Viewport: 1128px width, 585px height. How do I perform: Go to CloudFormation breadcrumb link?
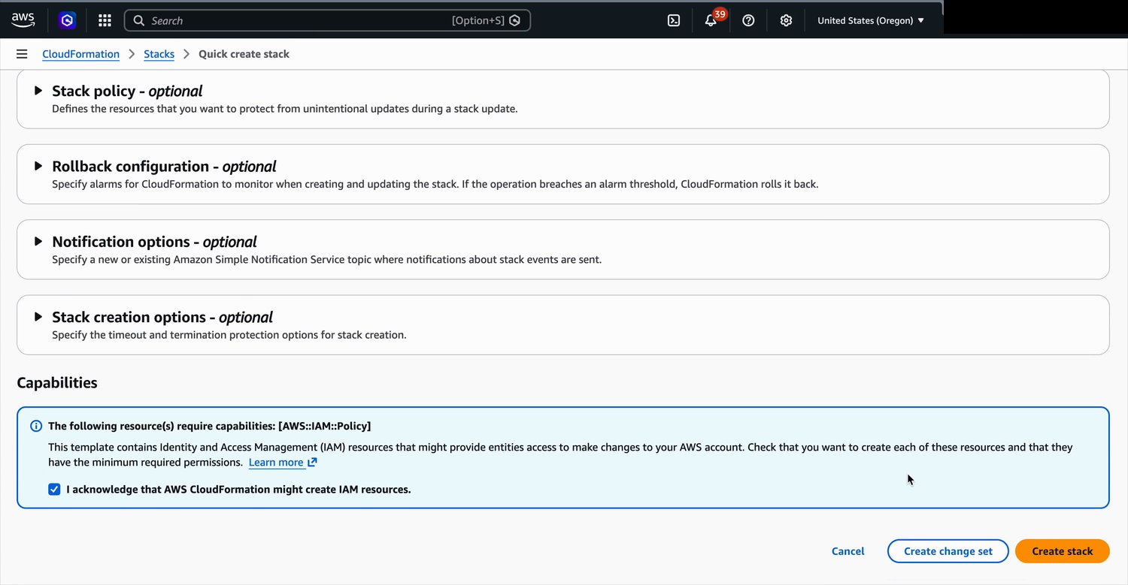80,54
